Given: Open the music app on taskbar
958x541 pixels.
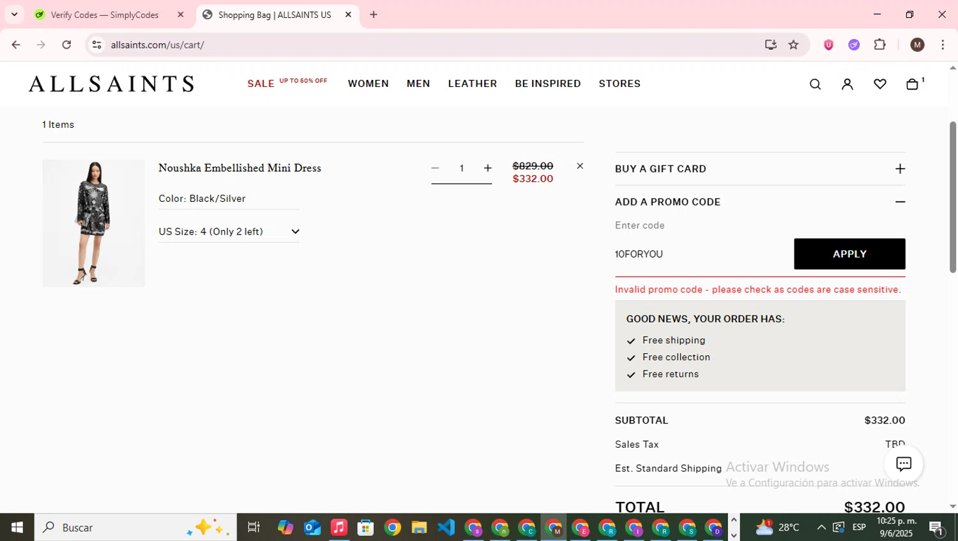Looking at the screenshot, I should click(339, 527).
